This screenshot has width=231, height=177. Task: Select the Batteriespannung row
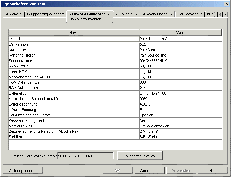(x=115, y=104)
